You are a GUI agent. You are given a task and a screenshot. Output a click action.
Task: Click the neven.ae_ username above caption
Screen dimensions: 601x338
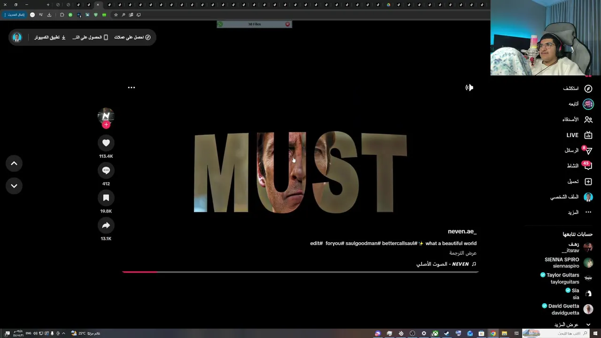462,231
